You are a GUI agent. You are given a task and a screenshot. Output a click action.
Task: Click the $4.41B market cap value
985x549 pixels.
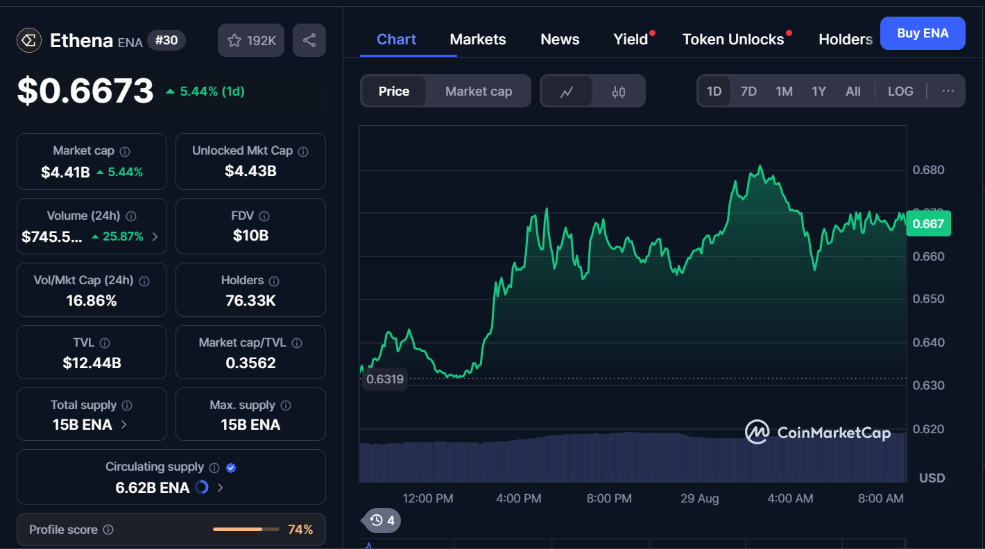[x=65, y=172]
